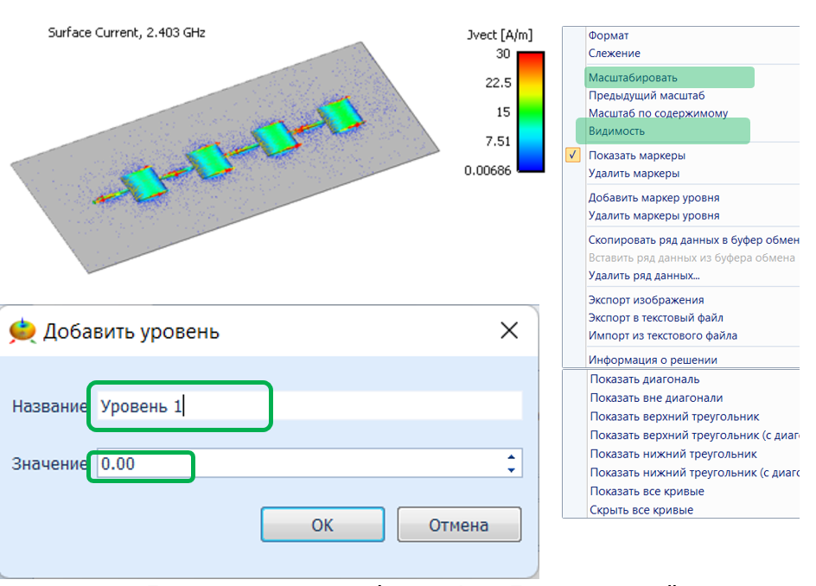Close the Добавить уровень dialog

pyautogui.click(x=509, y=330)
